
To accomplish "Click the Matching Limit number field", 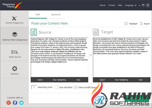I will click(34, 87).
